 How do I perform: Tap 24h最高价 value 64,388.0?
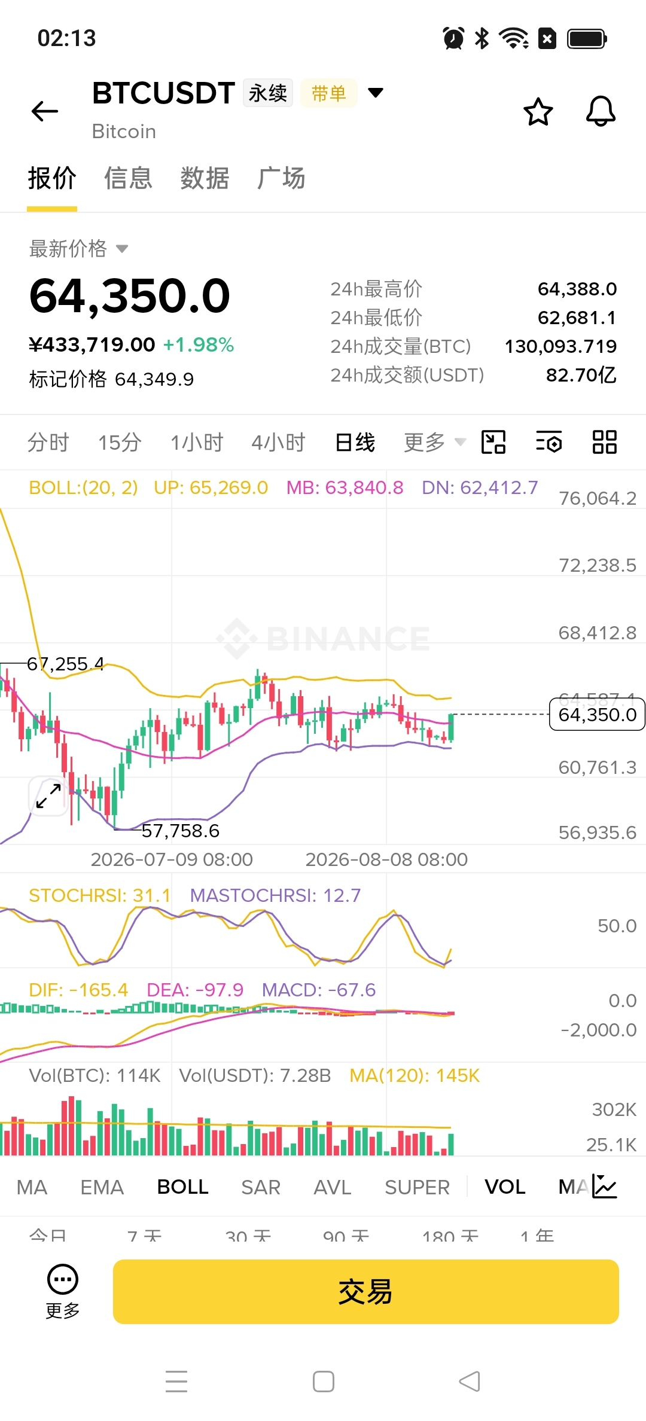577,289
